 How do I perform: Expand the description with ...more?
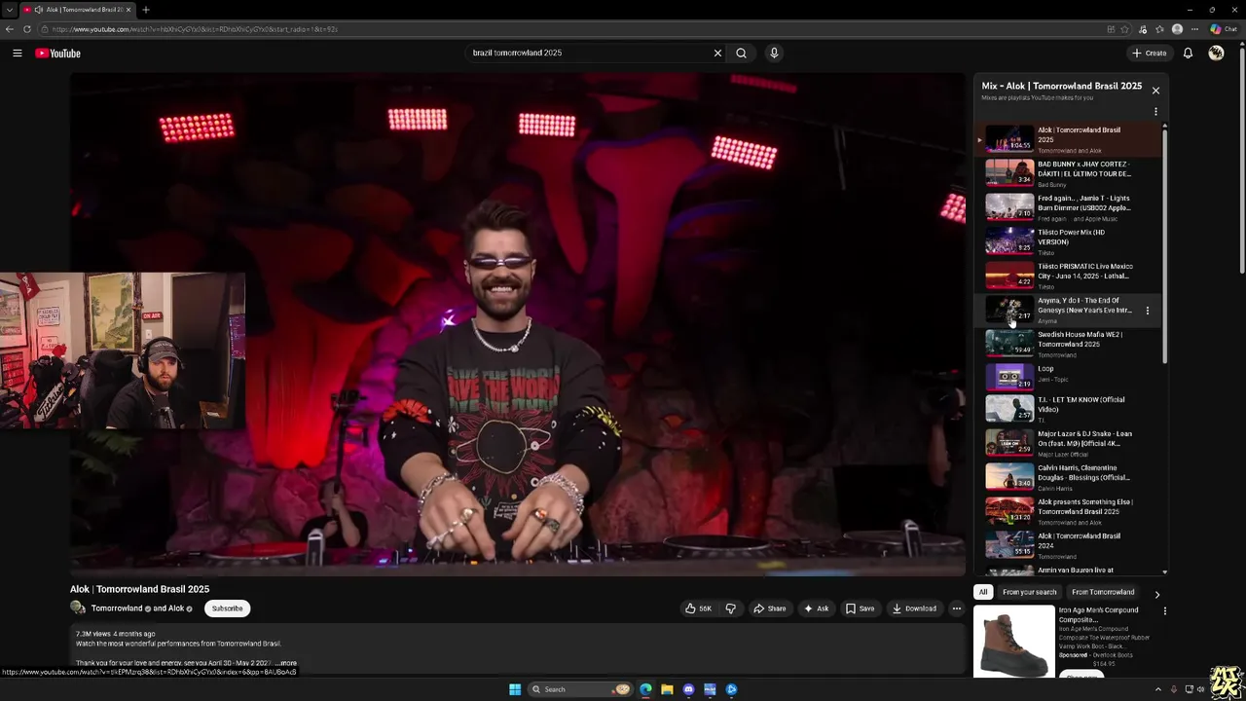click(x=286, y=663)
